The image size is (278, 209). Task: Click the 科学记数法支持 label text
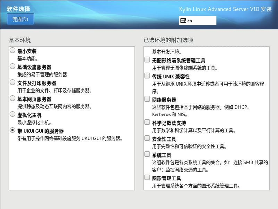[169, 123]
